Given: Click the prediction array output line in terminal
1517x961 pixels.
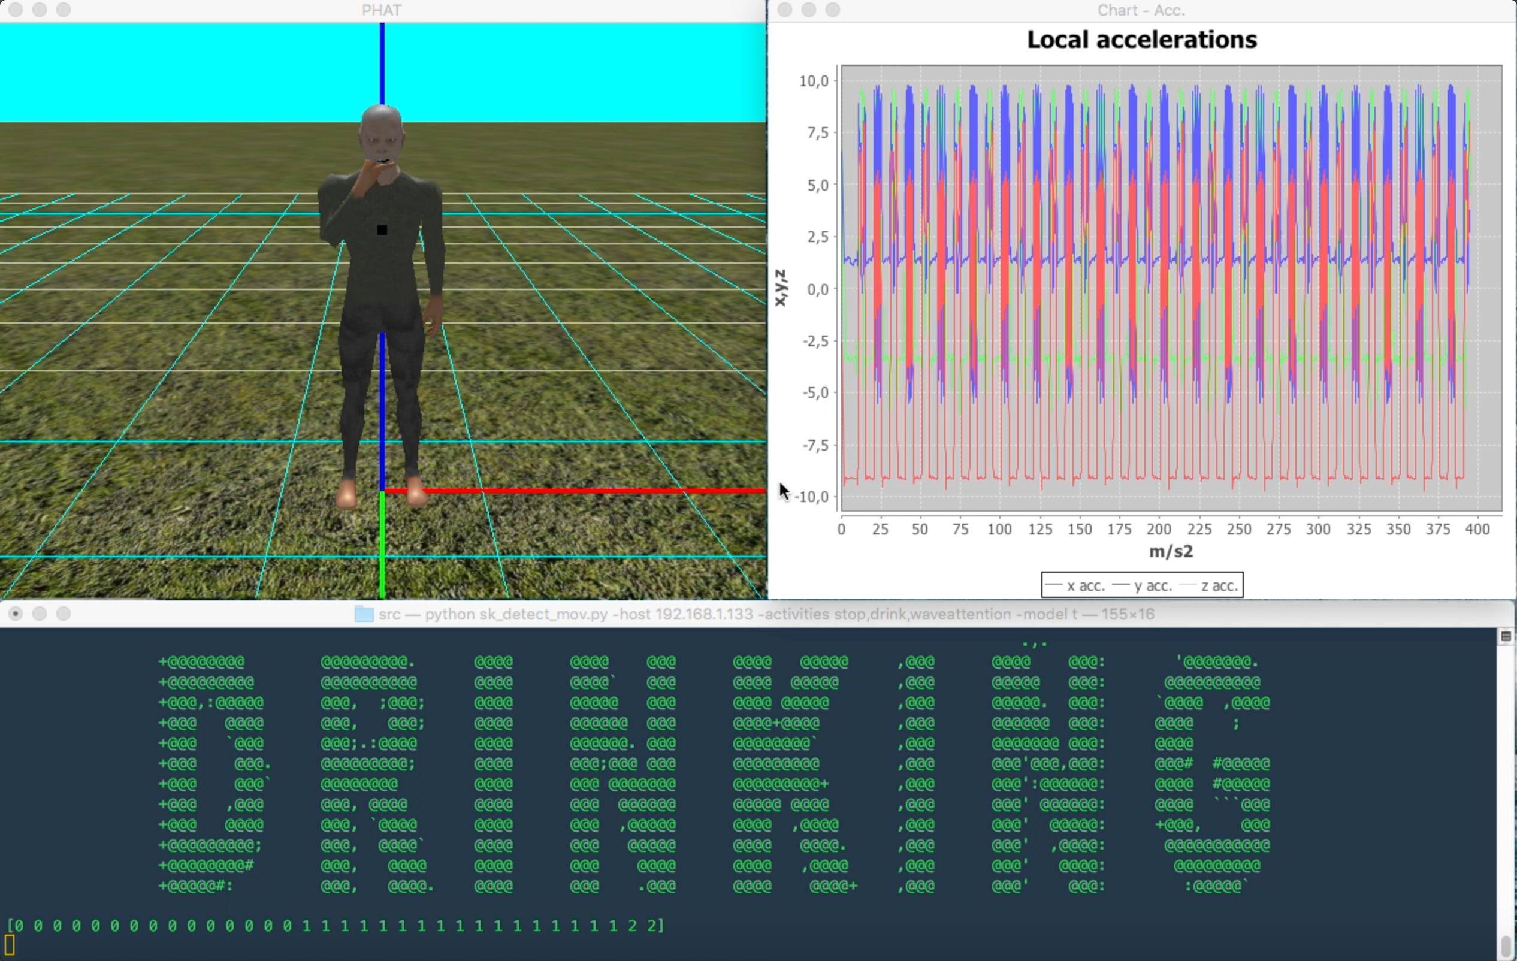Looking at the screenshot, I should tap(335, 926).
